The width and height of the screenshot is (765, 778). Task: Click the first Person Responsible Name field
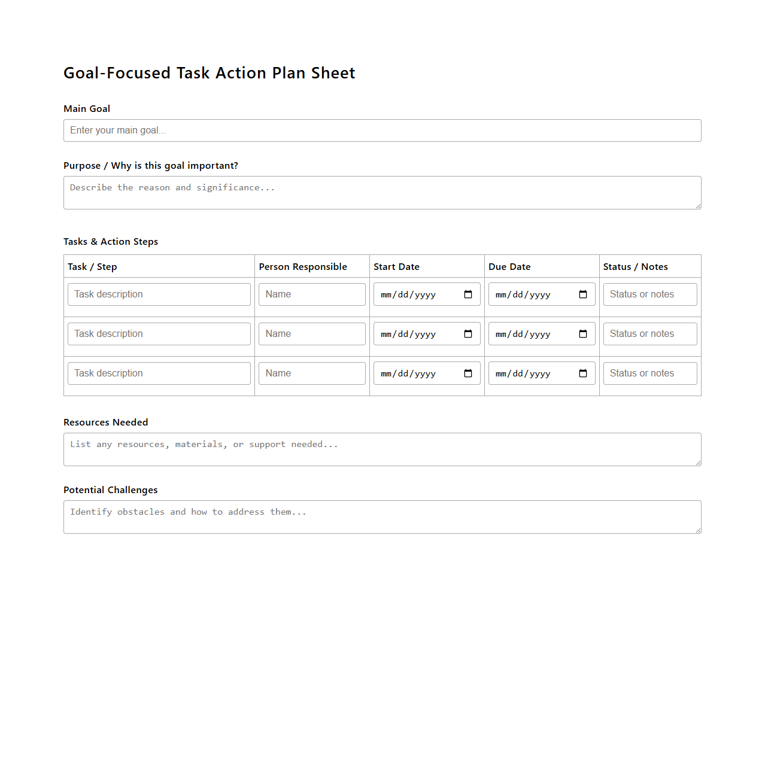click(311, 294)
